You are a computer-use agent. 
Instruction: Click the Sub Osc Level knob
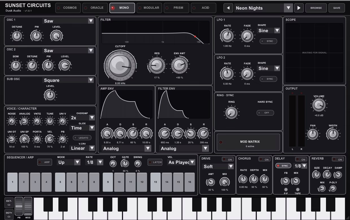tap(50, 95)
